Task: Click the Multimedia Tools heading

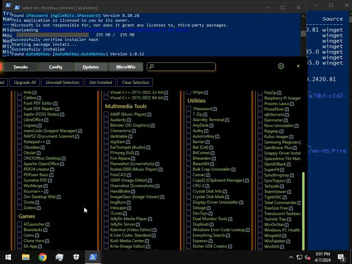Action: click(126, 106)
